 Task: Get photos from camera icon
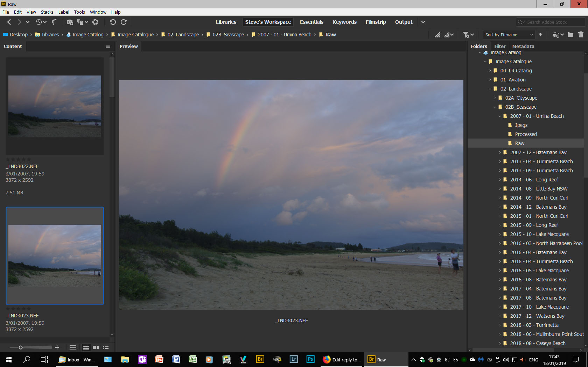pos(70,22)
